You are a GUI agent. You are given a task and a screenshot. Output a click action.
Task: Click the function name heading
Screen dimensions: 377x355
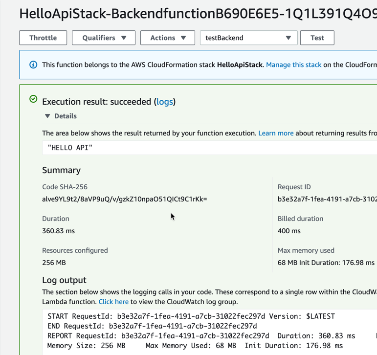pos(198,14)
